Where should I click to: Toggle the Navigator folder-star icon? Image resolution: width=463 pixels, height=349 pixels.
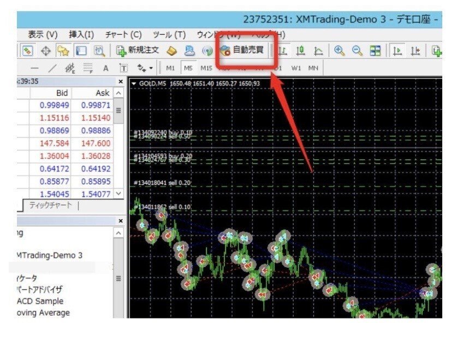[x=63, y=51]
